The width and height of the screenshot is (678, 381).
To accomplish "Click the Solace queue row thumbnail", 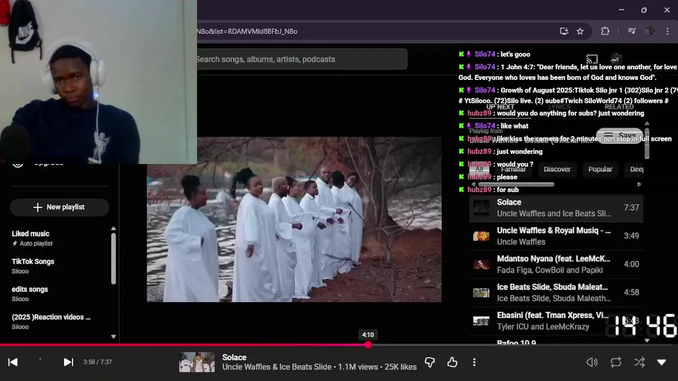I will (x=481, y=208).
